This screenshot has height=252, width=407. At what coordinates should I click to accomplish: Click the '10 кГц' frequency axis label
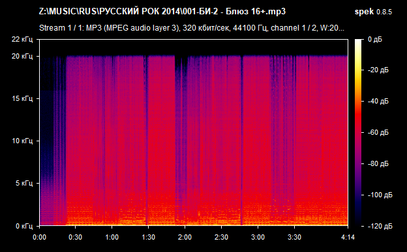click(x=22, y=141)
